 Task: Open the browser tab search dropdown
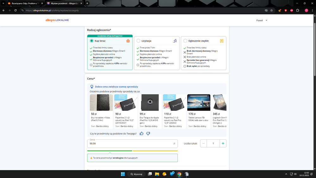(3, 3)
